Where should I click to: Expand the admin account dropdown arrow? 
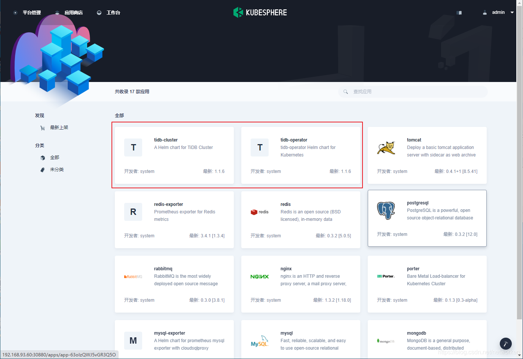pyautogui.click(x=512, y=12)
